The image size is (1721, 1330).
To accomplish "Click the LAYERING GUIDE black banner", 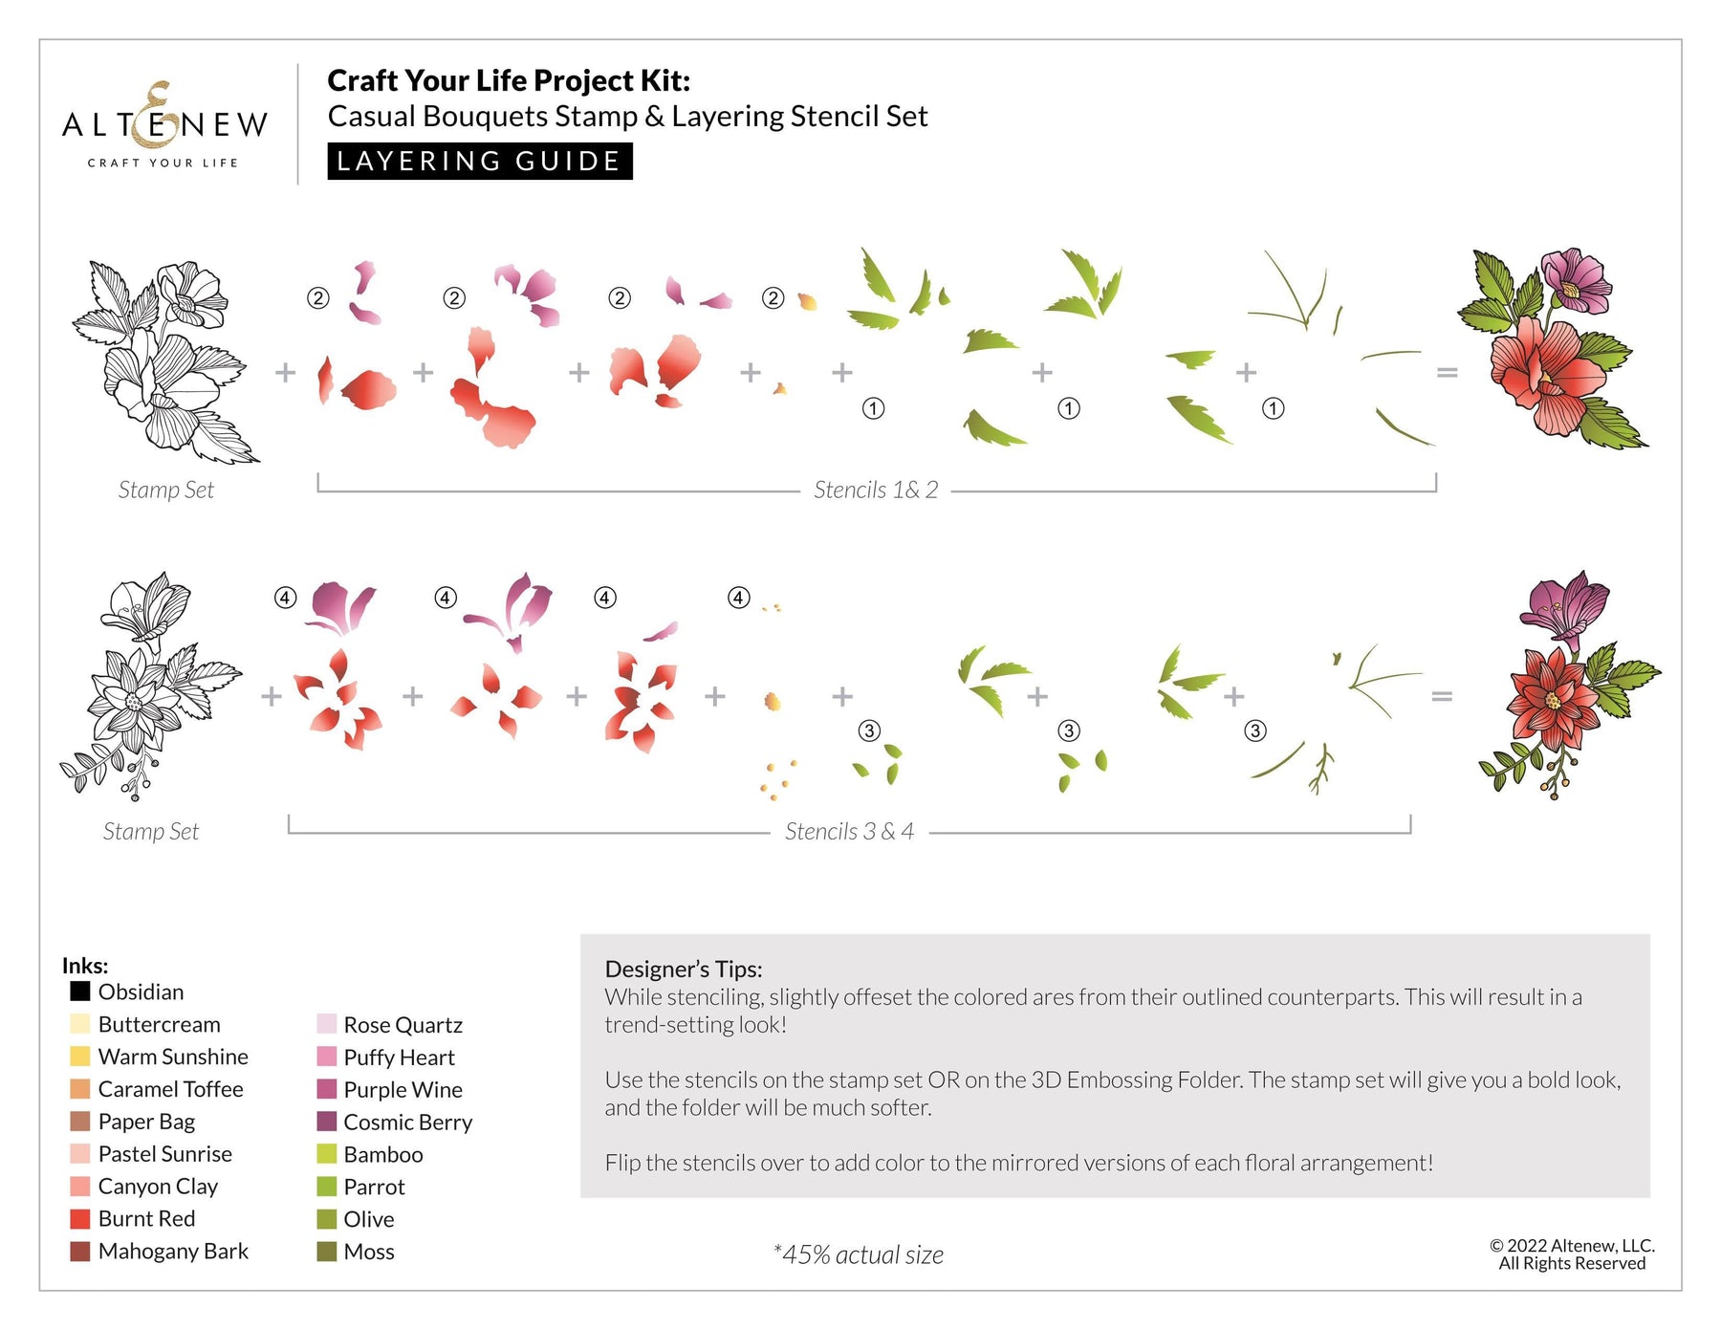I will coord(480,161).
